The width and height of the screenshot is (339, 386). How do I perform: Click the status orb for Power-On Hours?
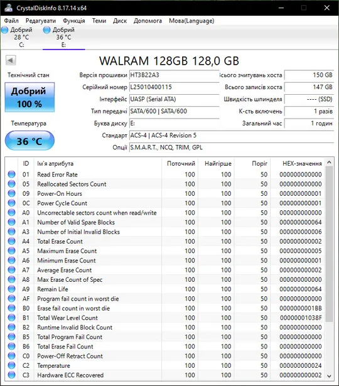tap(11, 193)
